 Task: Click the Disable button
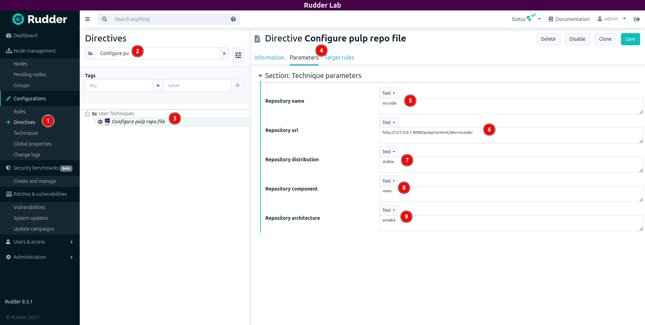[577, 39]
